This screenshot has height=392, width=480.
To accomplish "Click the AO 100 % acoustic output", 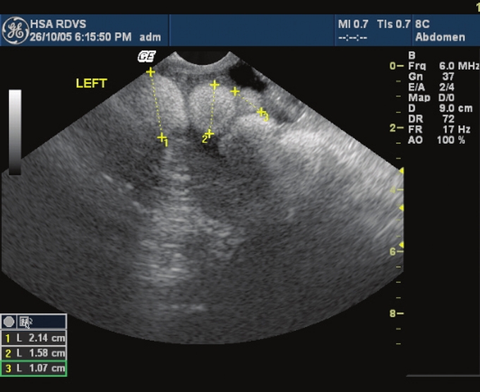I will tap(437, 141).
